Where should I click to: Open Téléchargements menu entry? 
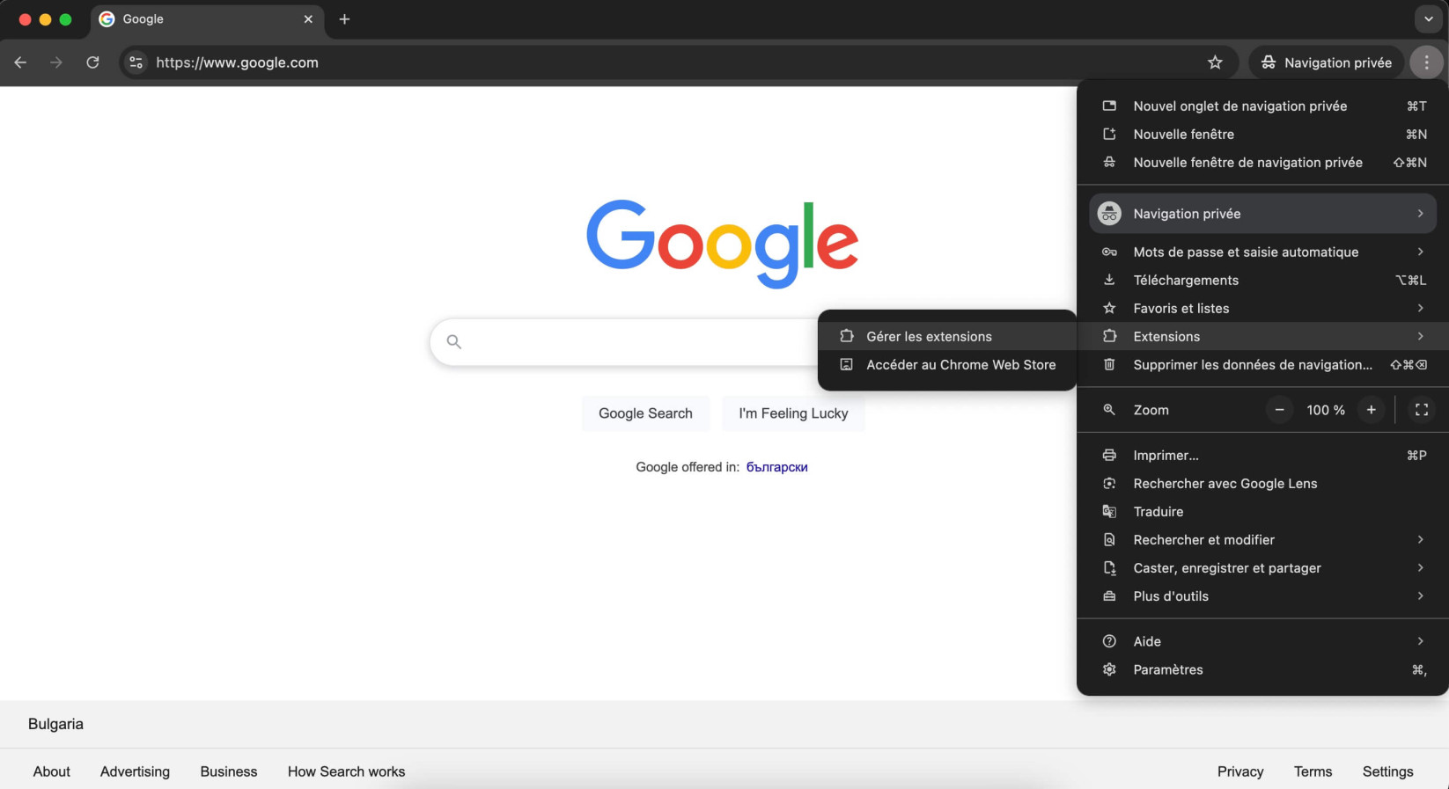click(x=1262, y=280)
